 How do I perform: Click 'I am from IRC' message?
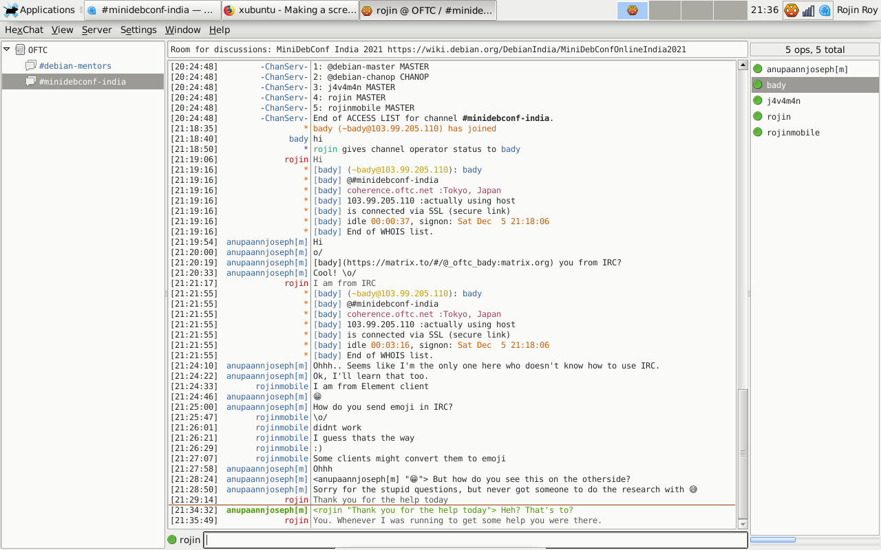(x=344, y=283)
